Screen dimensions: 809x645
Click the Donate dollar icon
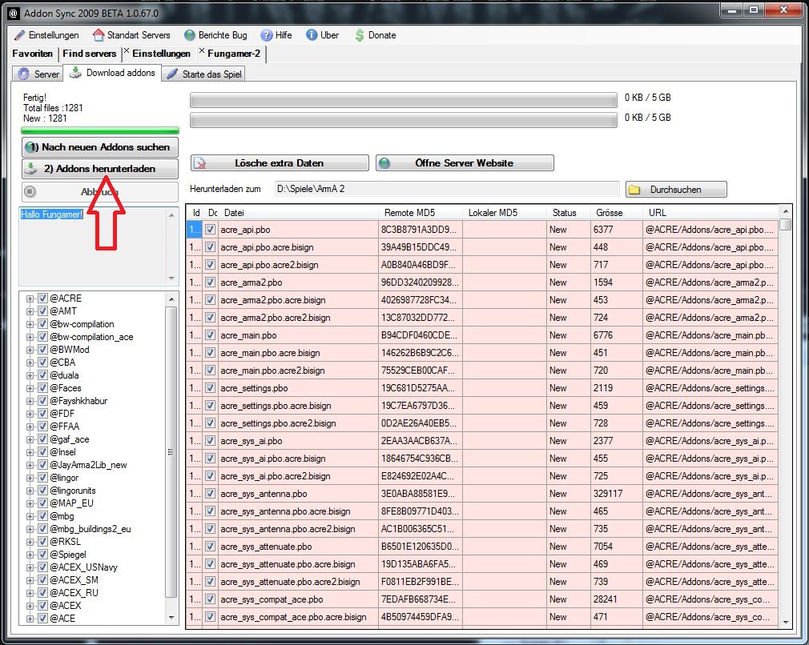pos(360,35)
